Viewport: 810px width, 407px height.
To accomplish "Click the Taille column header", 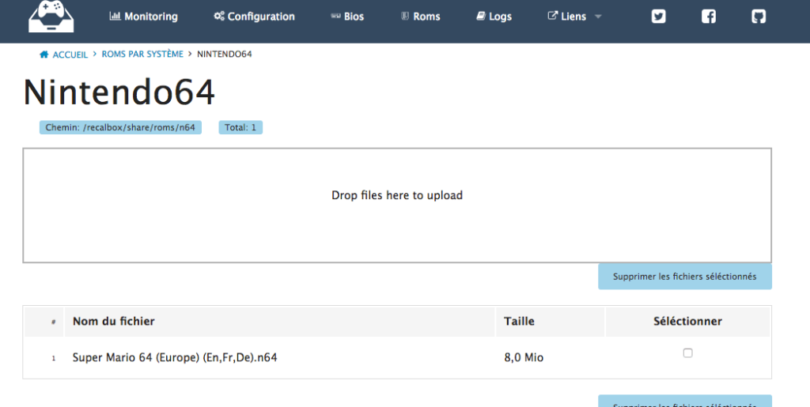I will 519,321.
